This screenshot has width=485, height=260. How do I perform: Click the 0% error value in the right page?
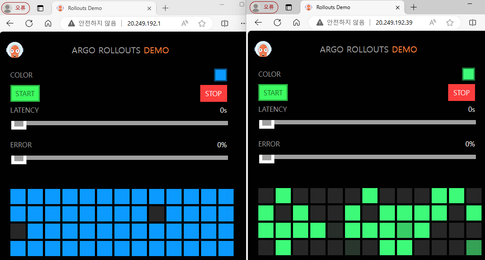[x=470, y=144]
